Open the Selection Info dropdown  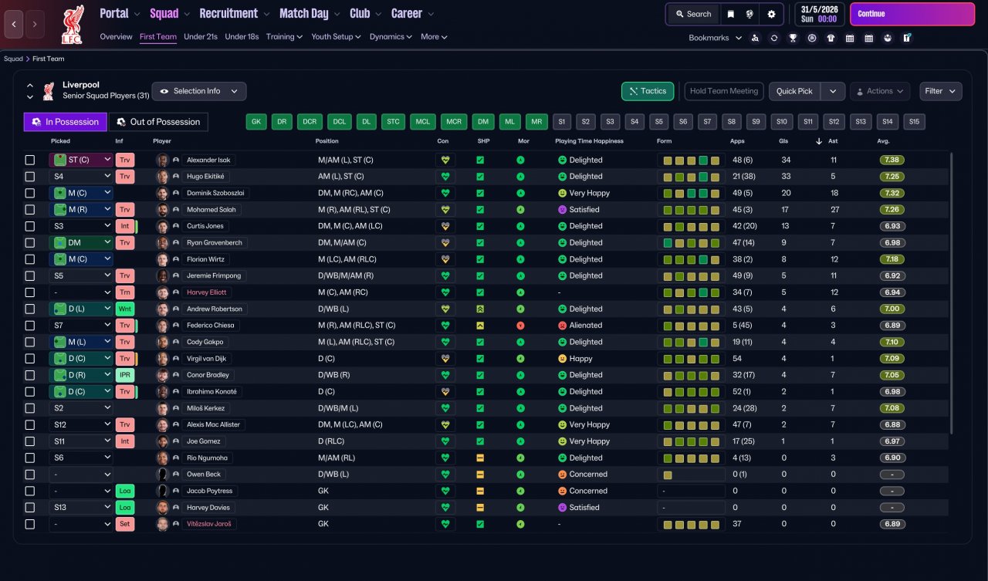199,91
